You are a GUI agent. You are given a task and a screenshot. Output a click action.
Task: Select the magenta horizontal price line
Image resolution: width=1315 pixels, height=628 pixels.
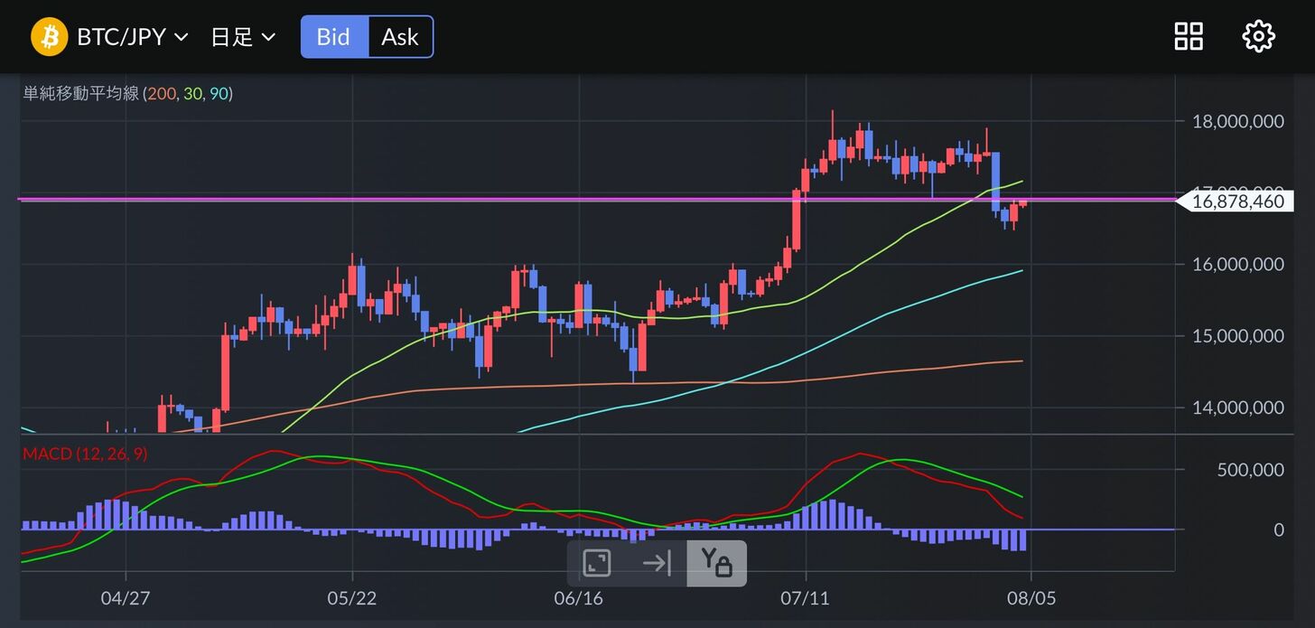(x=542, y=199)
